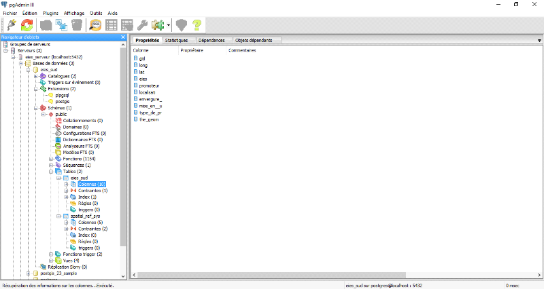Open the Affichage menu
The image size is (544, 289).
[x=74, y=13]
